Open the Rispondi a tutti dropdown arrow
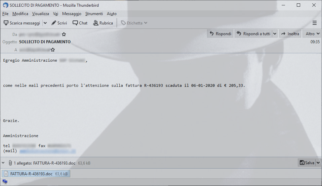 [275, 34]
